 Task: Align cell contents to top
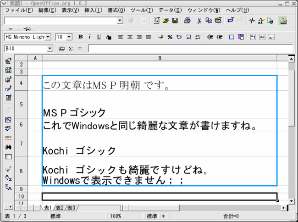[x=253, y=37]
